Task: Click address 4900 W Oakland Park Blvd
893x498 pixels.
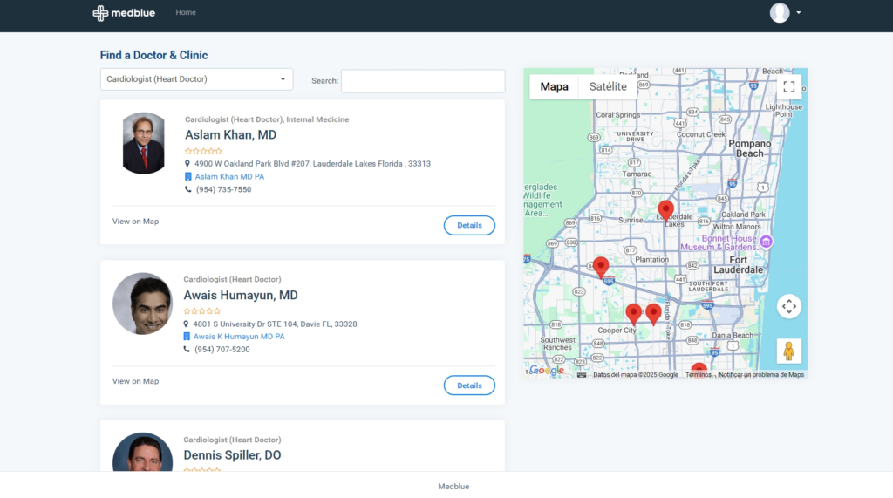Action: pyautogui.click(x=313, y=164)
